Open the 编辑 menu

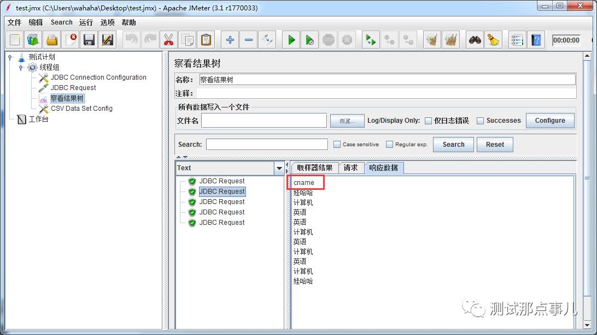36,22
